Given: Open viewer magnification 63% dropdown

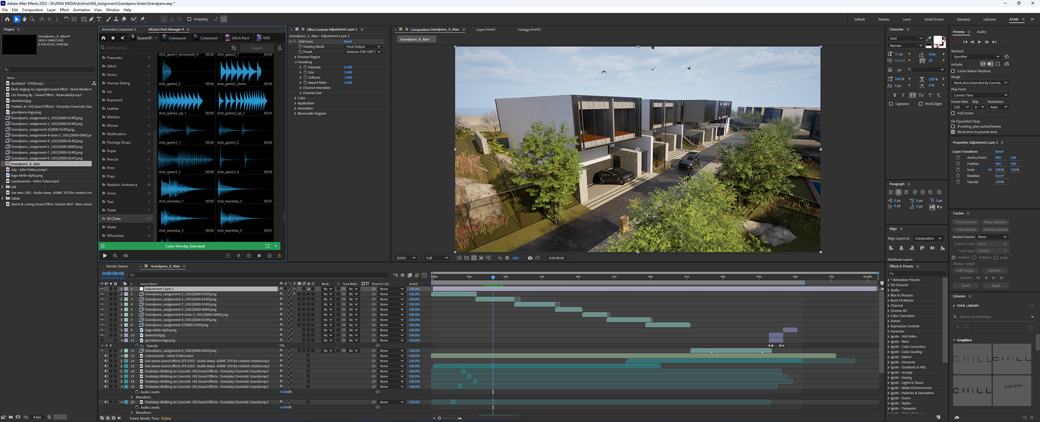Looking at the screenshot, I should coord(406,258).
